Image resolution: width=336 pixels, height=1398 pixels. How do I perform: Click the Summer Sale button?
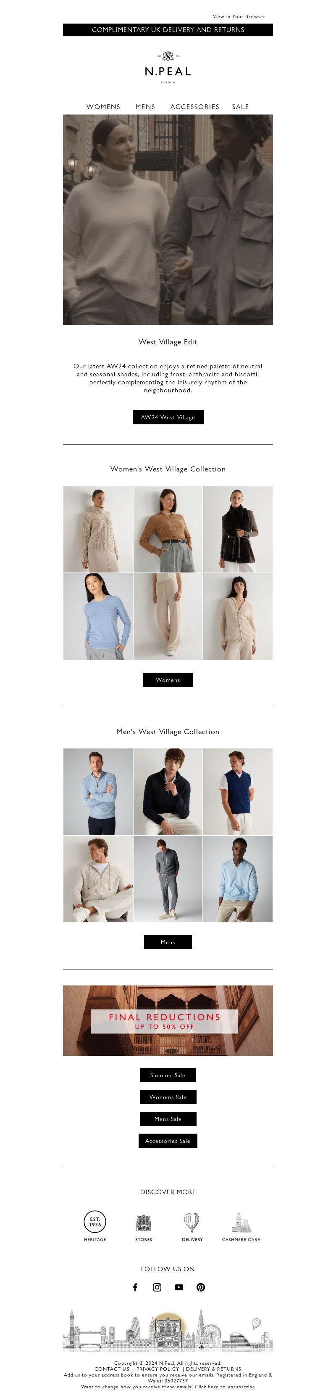tap(168, 1075)
